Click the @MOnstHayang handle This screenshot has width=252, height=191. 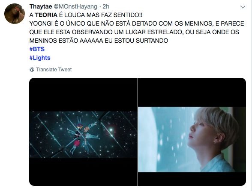pos(75,6)
